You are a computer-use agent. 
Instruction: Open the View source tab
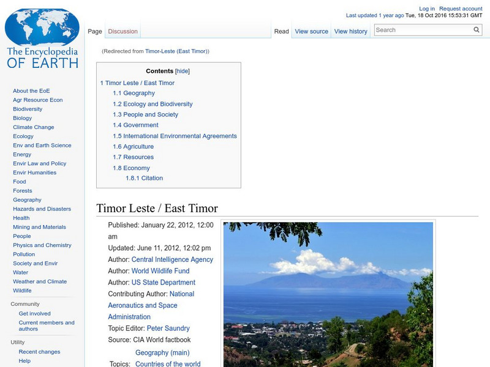311,31
